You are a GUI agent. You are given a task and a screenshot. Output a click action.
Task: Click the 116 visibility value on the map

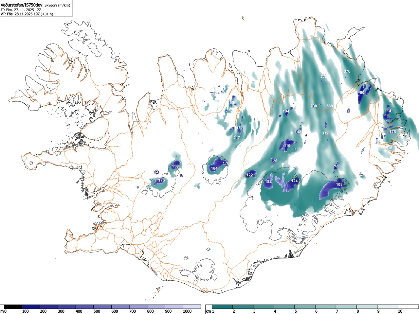[x=287, y=146]
